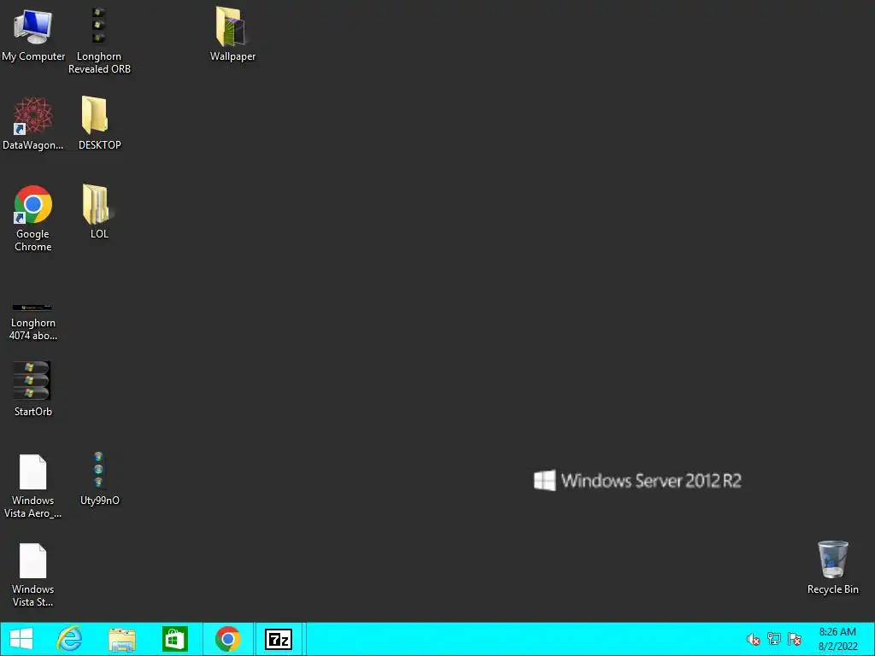Click the muted volume tray icon

point(754,639)
